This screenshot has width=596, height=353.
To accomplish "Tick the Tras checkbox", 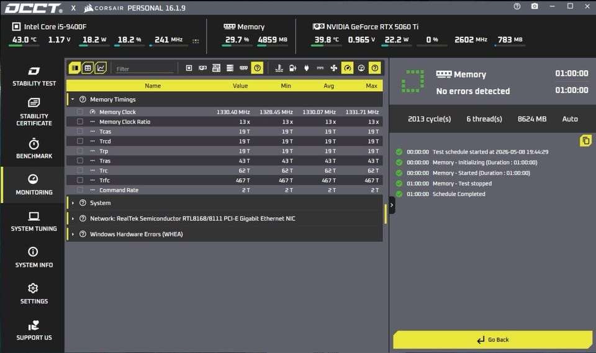I will [80, 161].
